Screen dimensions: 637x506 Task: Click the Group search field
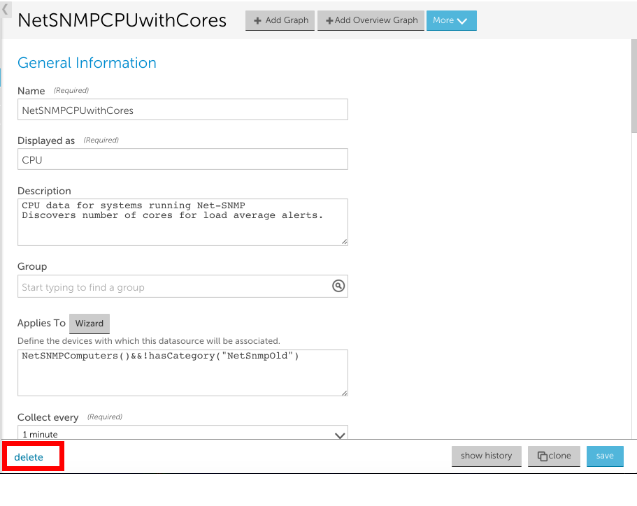(x=182, y=287)
